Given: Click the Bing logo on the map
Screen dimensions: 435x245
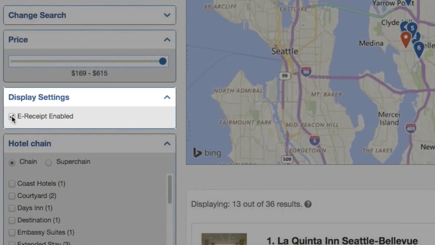Looking at the screenshot, I should click(207, 153).
